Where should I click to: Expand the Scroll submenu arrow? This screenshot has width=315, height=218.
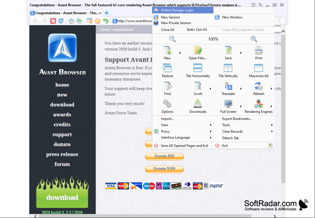(211, 88)
